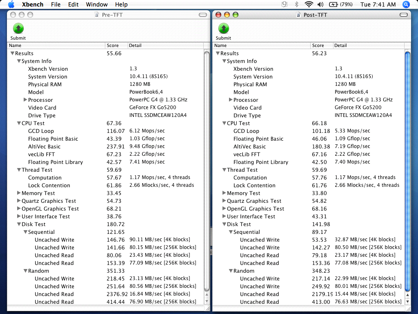The image size is (418, 314).
Task: Click the document proxy icon of Post-TFT
Action: coord(298,15)
